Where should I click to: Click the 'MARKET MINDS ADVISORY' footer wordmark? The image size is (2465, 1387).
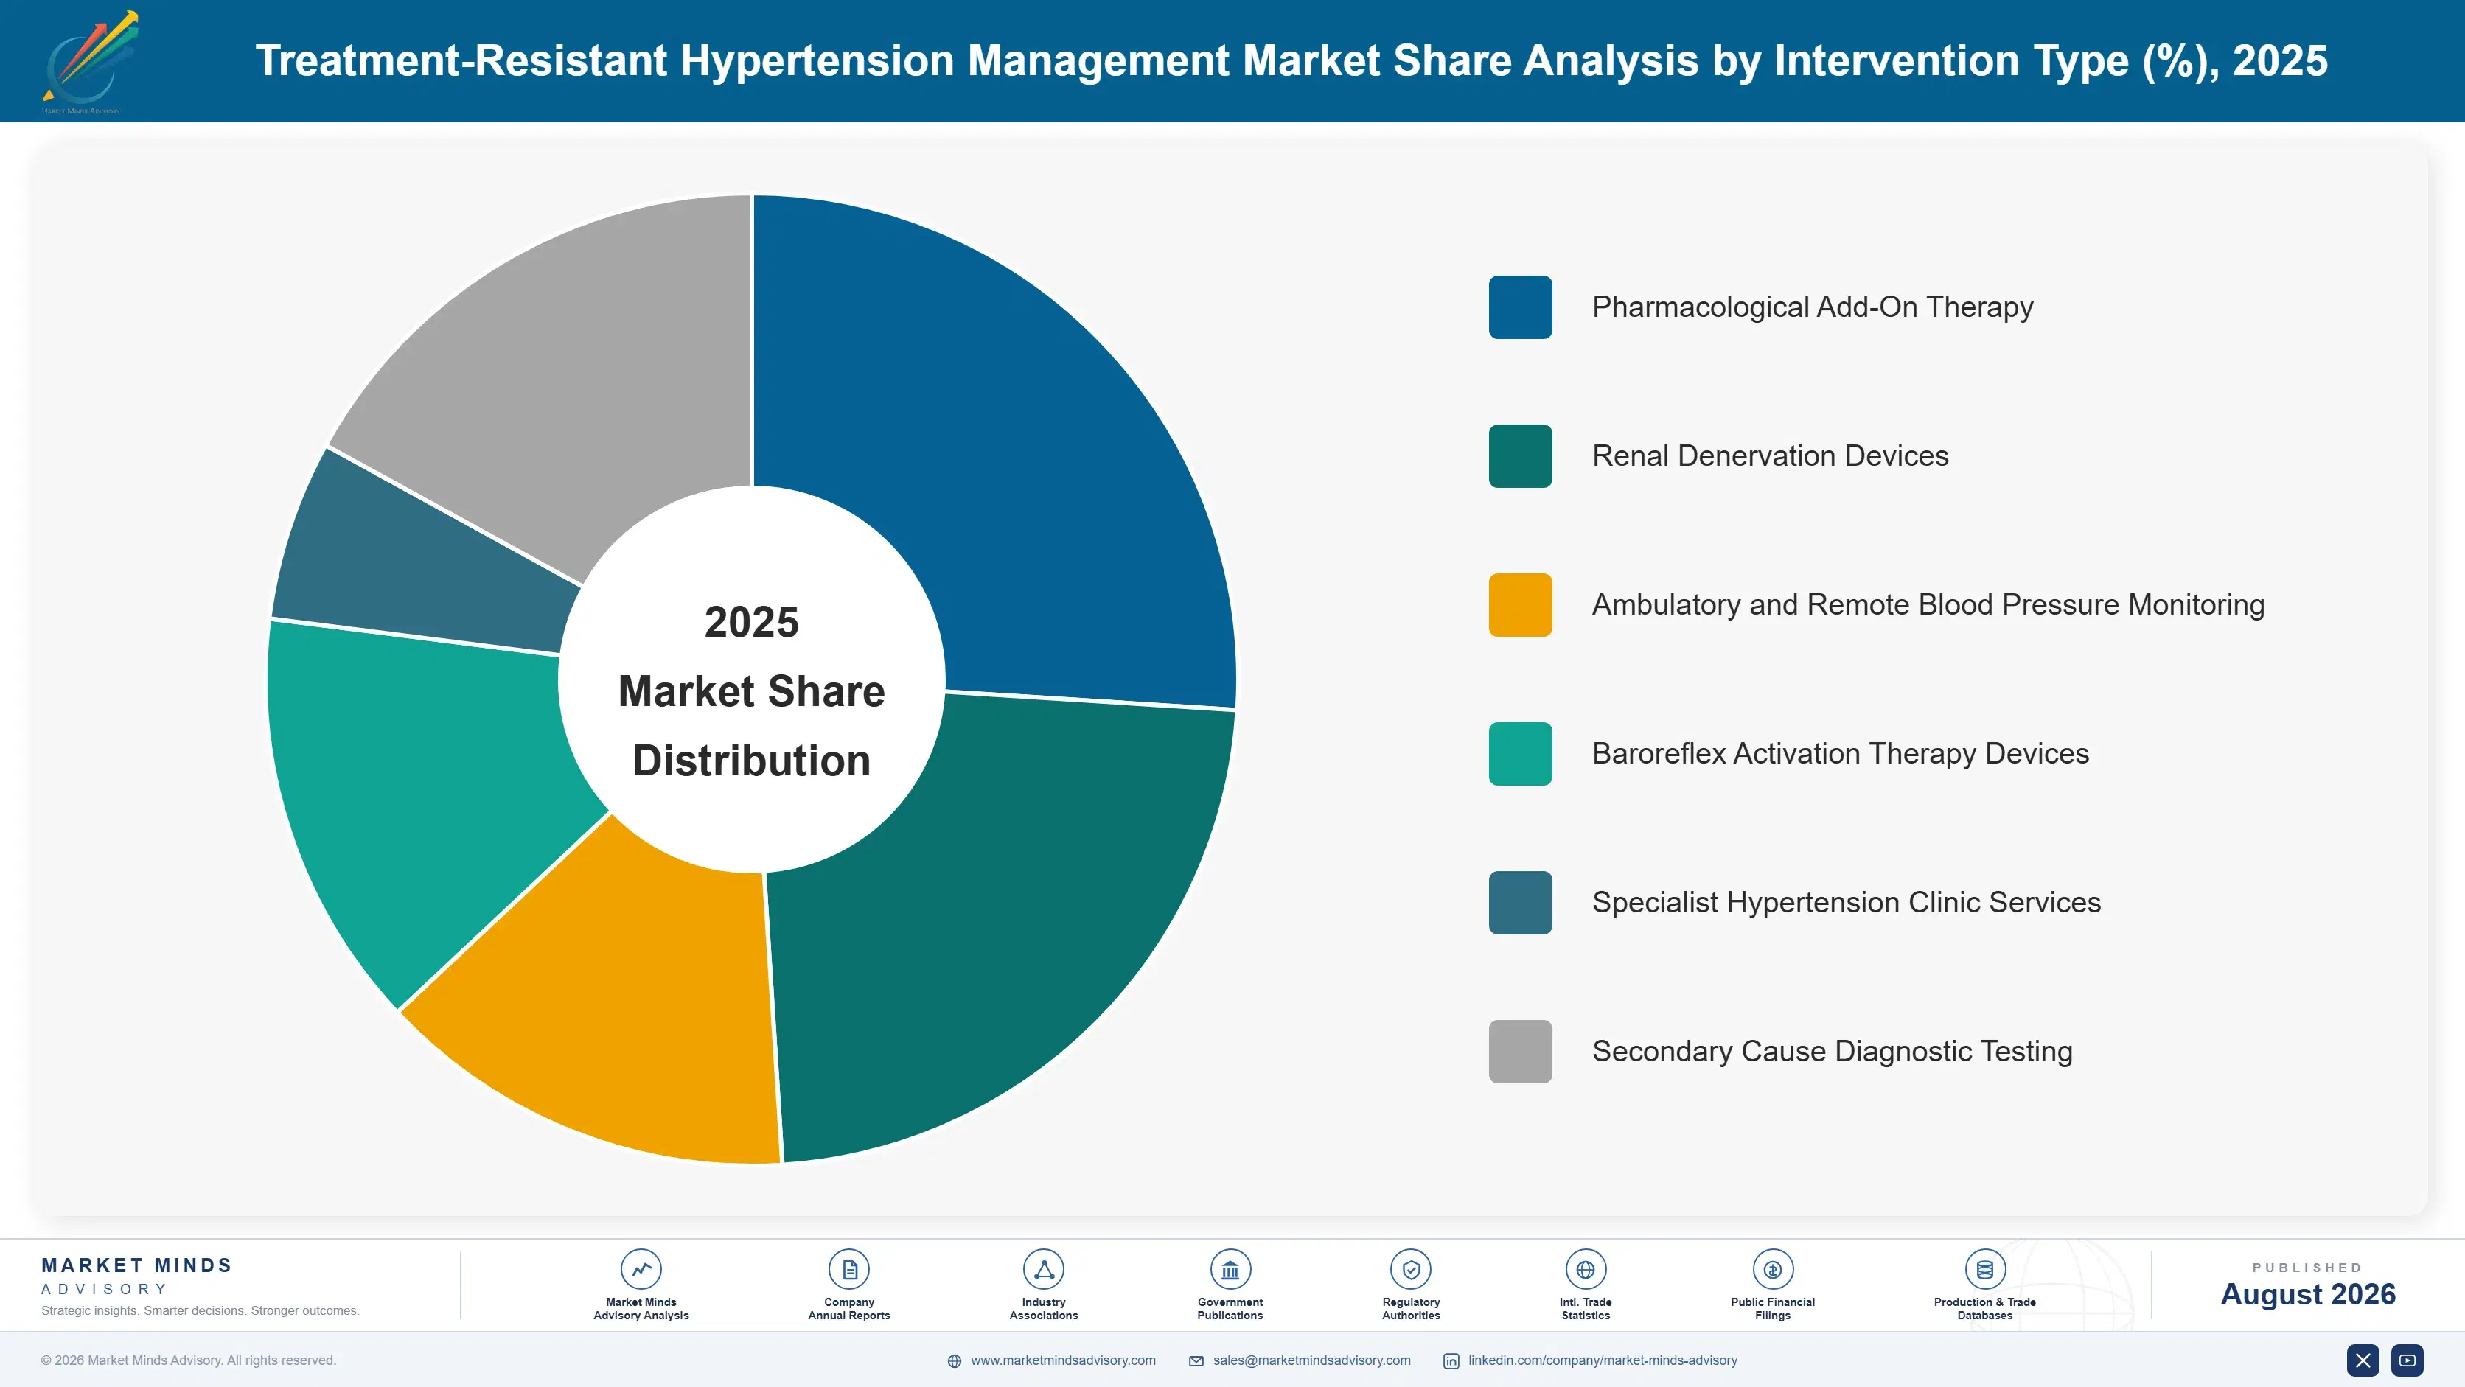point(136,1276)
